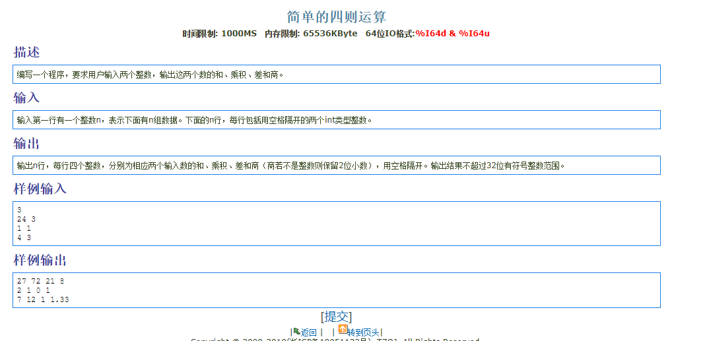
Task: Click the orange up-arrow page-top icon
Action: 343,329
